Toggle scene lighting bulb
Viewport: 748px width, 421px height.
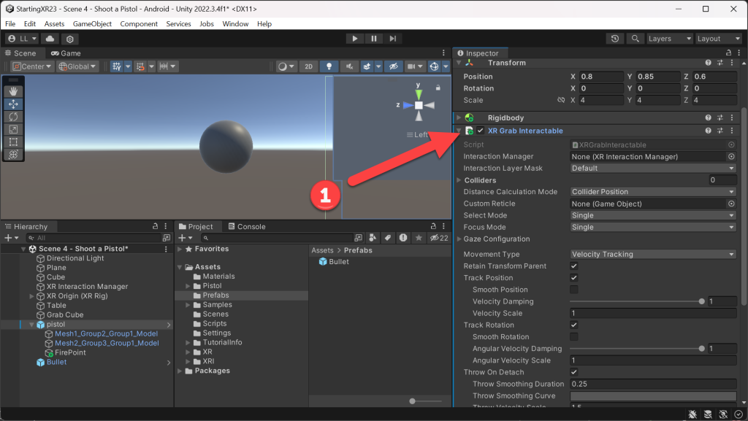coord(329,66)
